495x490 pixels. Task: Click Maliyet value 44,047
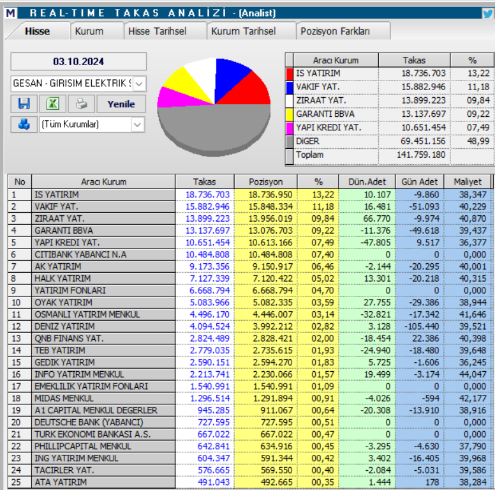point(473,374)
